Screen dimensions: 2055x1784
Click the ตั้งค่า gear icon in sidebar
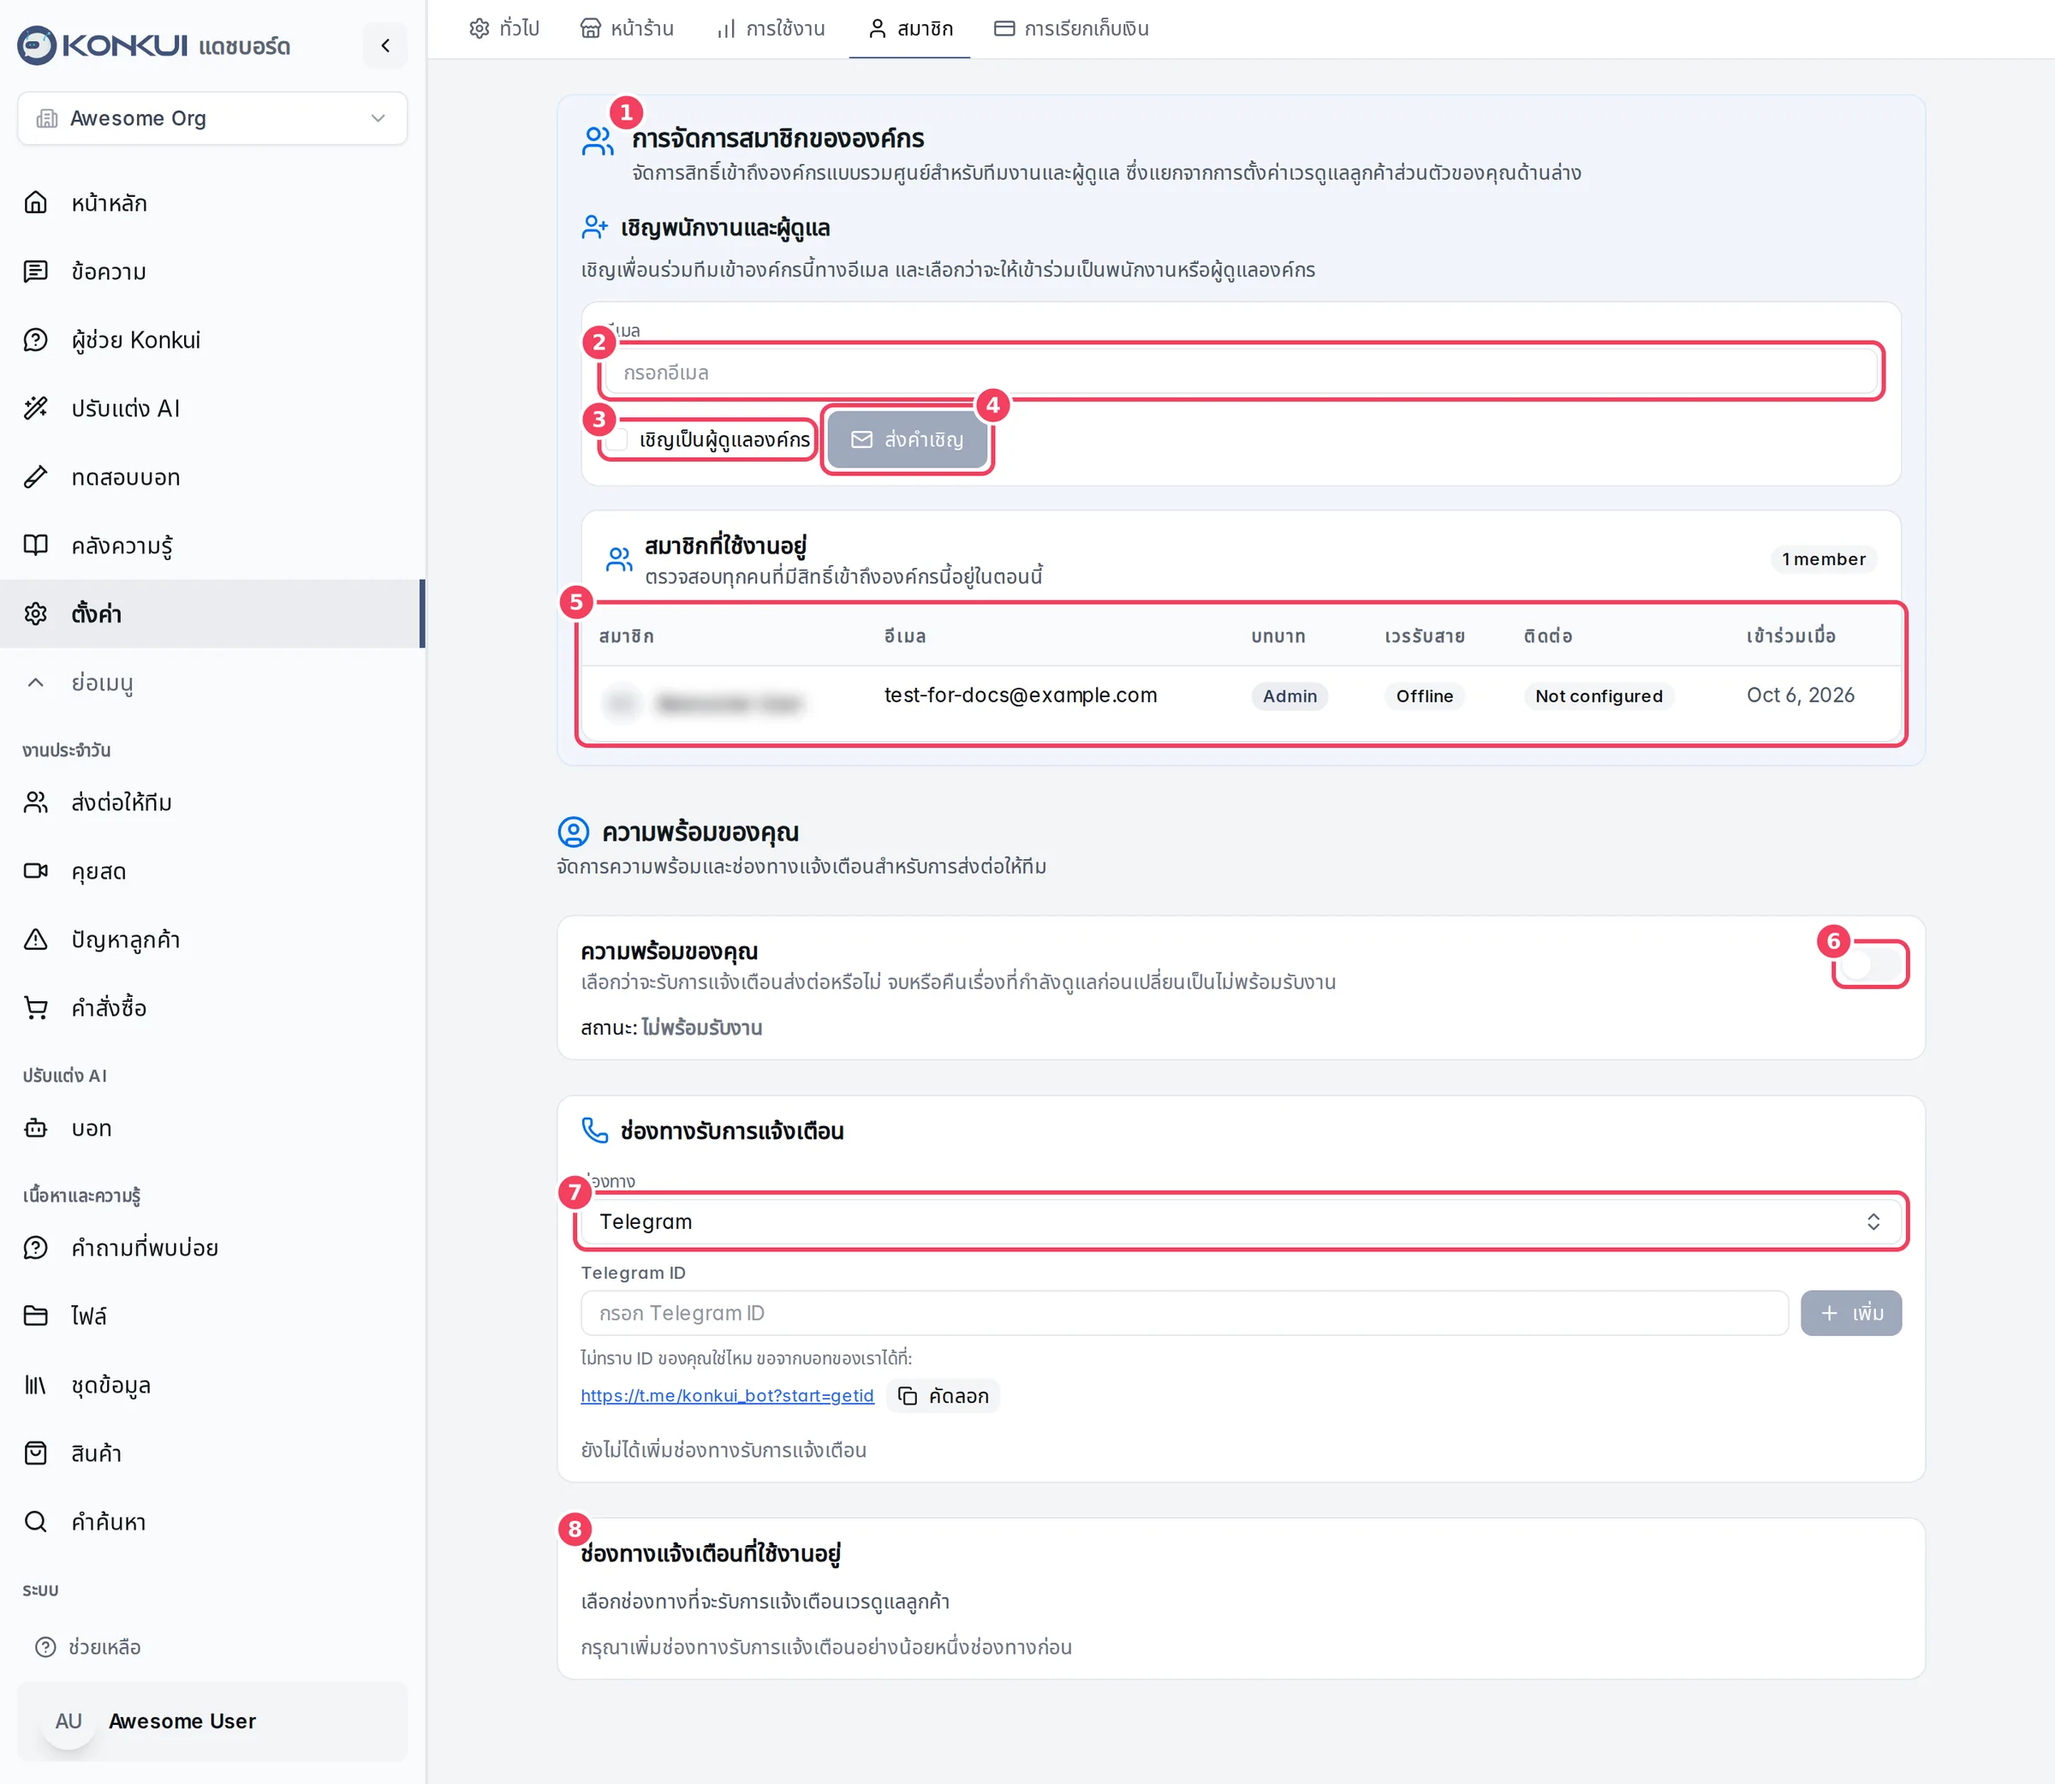(36, 614)
